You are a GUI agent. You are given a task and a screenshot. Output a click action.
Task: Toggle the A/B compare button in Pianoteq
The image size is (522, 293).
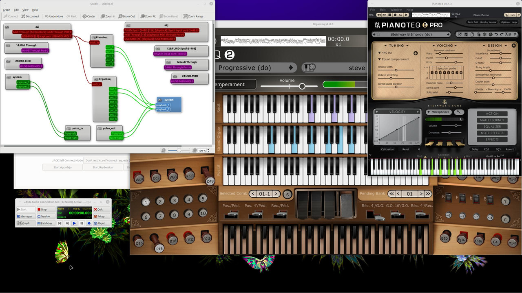tap(508, 35)
